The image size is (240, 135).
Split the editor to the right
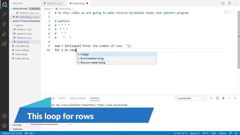[229, 3]
